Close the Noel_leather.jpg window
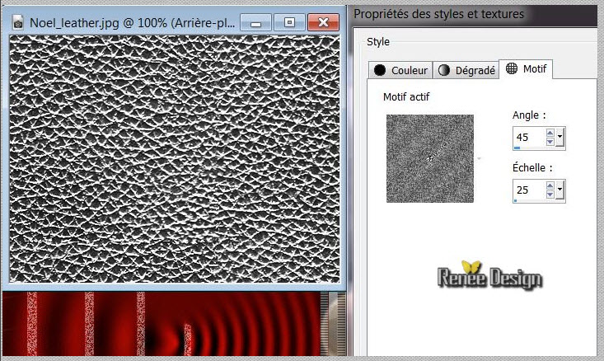 [x=324, y=22]
